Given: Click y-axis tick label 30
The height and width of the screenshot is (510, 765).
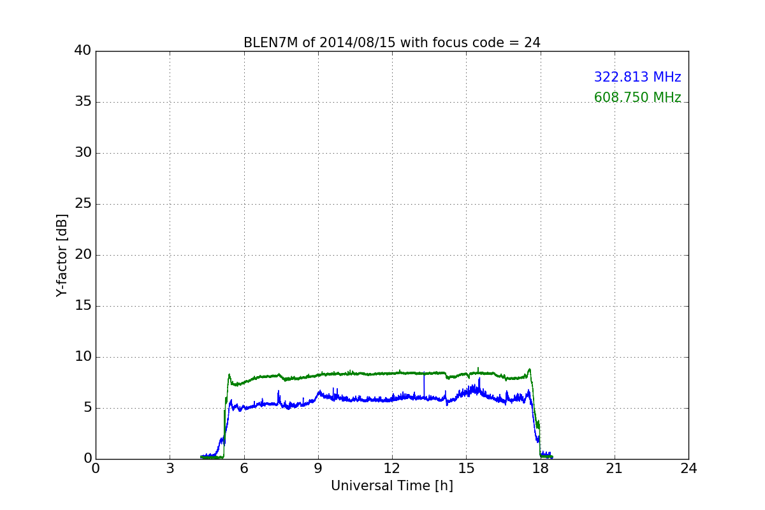Looking at the screenshot, I should click(83, 153).
